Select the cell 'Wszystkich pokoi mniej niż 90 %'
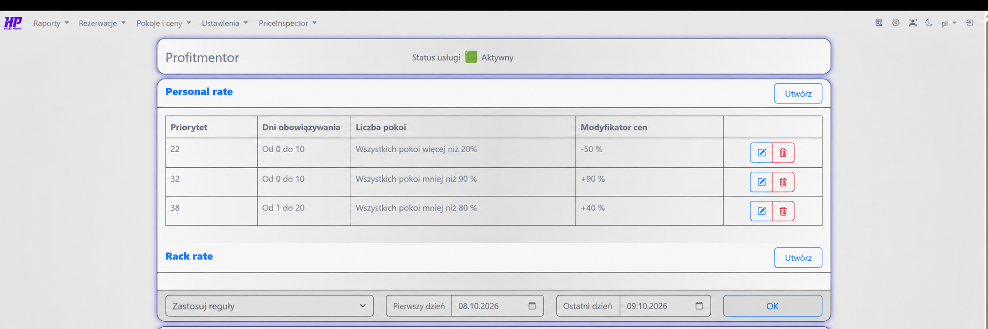This screenshot has width=988, height=329. coord(463,182)
